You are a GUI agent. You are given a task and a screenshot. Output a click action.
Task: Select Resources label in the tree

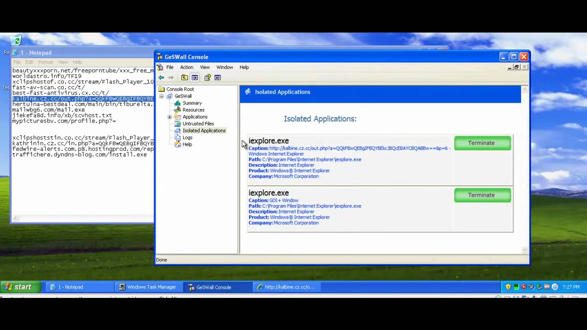tap(194, 110)
